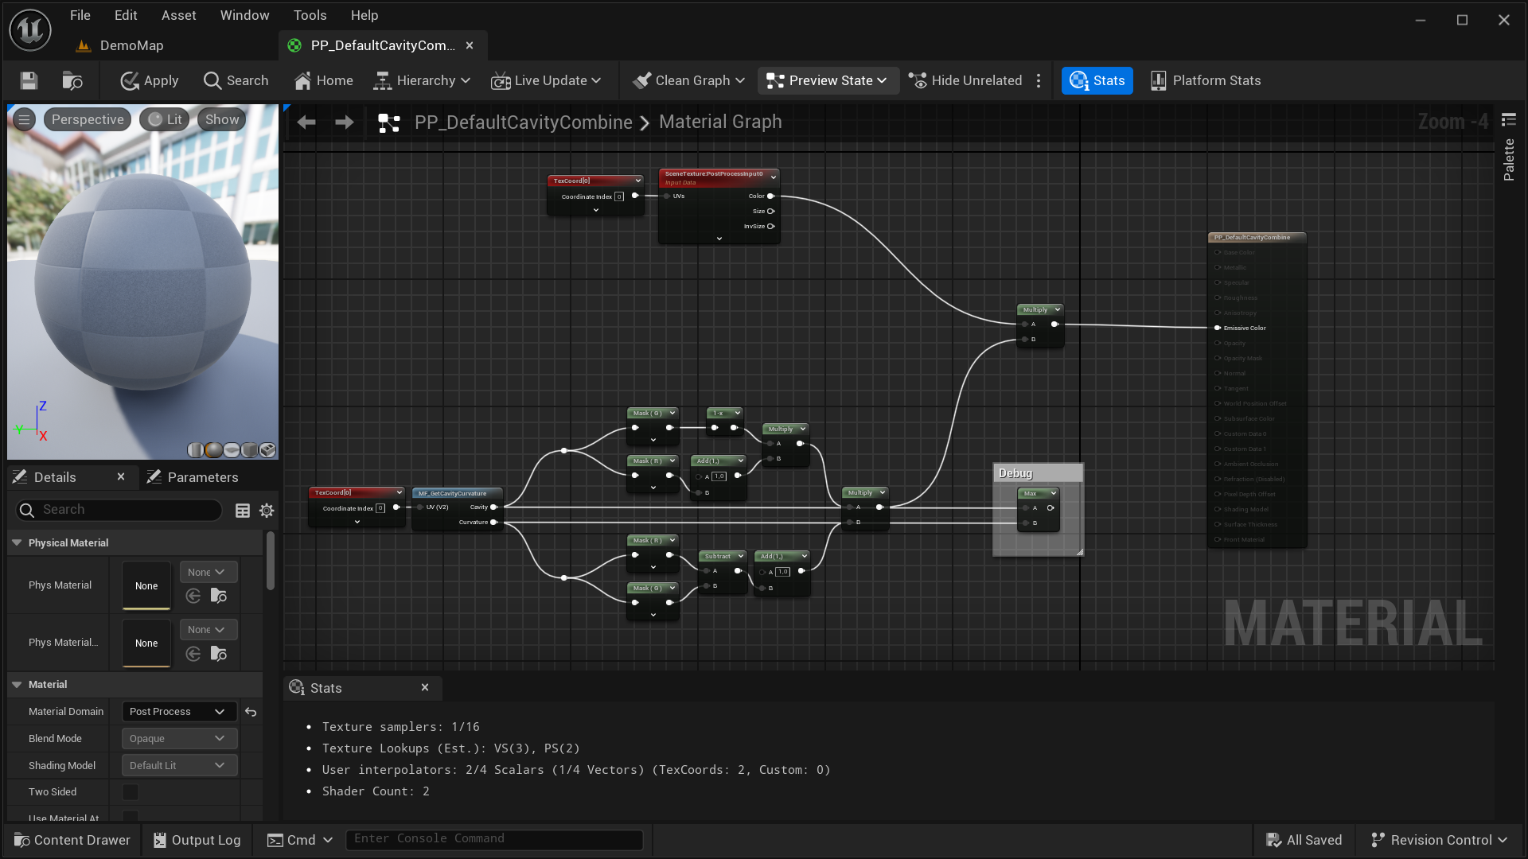Change Lit view mode
The width and height of the screenshot is (1528, 859).
pyautogui.click(x=166, y=119)
